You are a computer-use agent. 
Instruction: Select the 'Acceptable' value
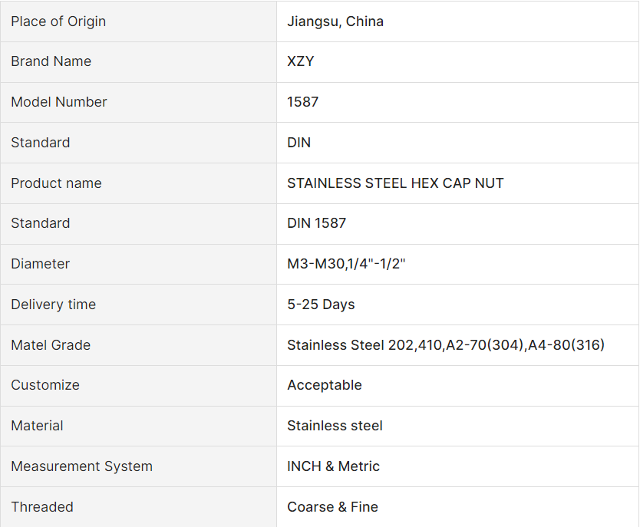point(325,385)
